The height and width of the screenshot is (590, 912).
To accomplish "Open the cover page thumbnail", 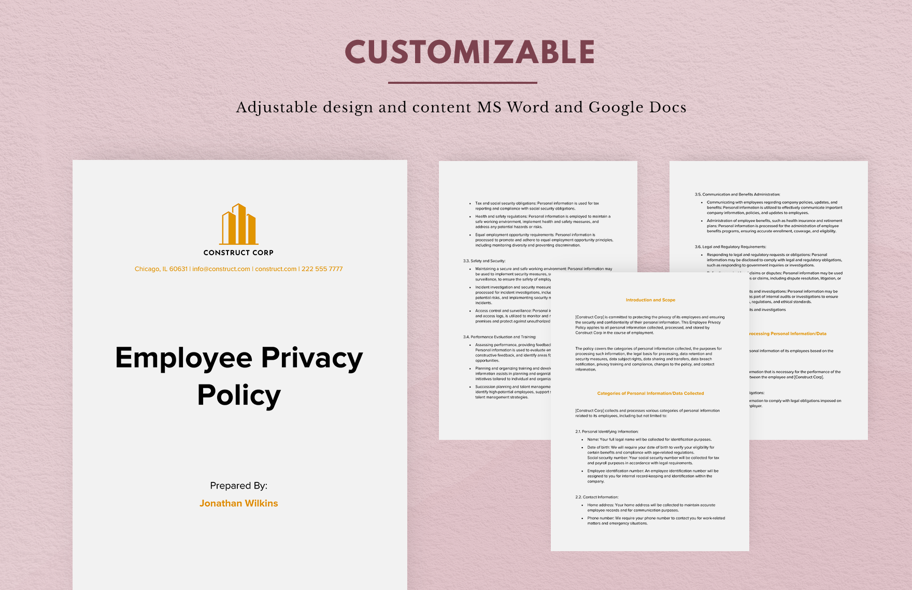I will [x=240, y=375].
